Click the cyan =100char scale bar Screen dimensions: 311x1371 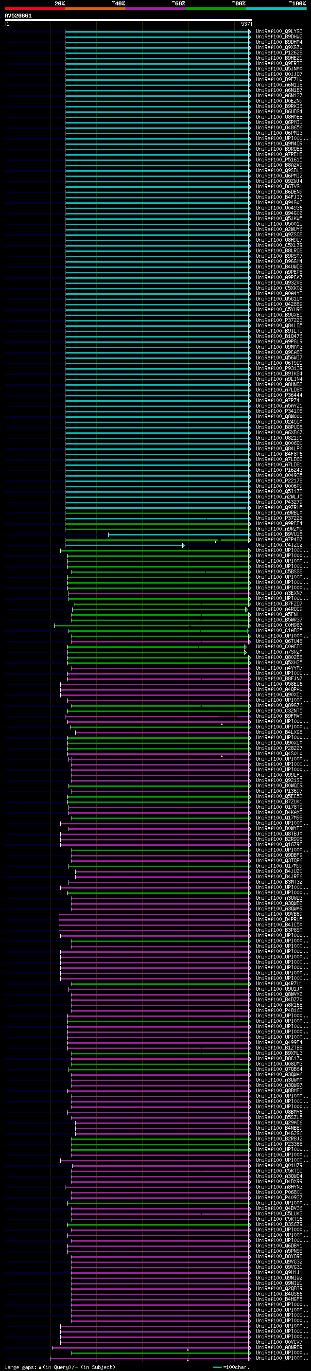click(217, 1367)
